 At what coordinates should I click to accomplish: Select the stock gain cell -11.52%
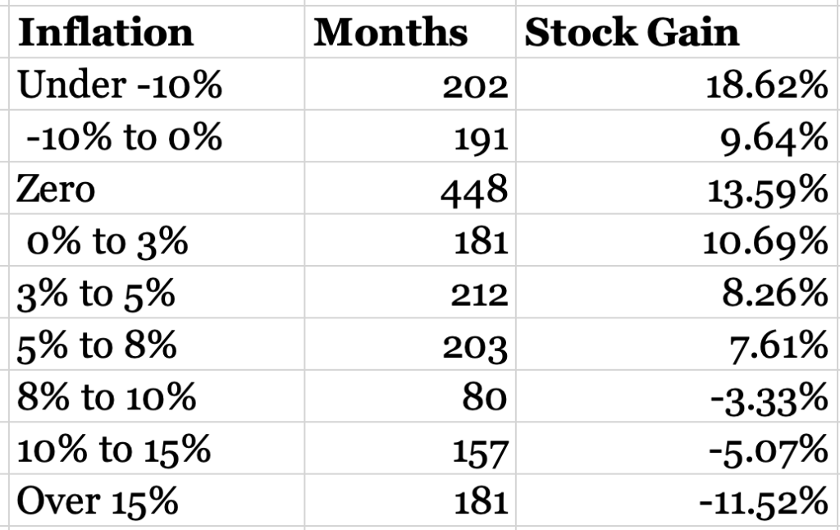point(764,501)
